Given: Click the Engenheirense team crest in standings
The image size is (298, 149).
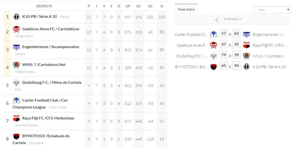Looking at the screenshot, I should pyautogui.click(x=16, y=47).
